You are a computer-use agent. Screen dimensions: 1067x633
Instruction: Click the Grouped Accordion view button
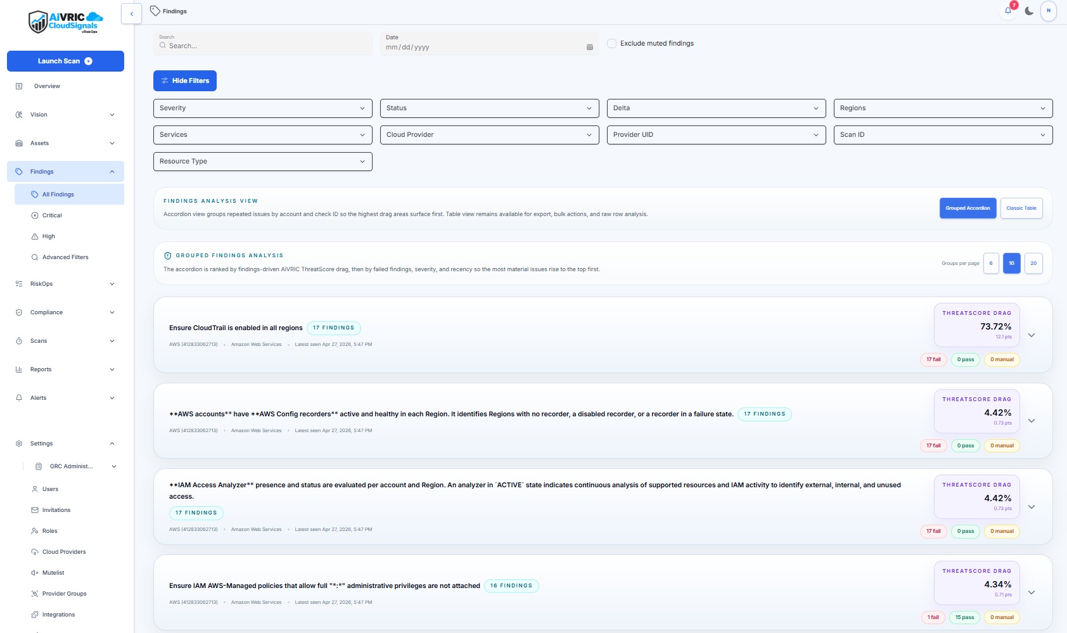pos(968,208)
